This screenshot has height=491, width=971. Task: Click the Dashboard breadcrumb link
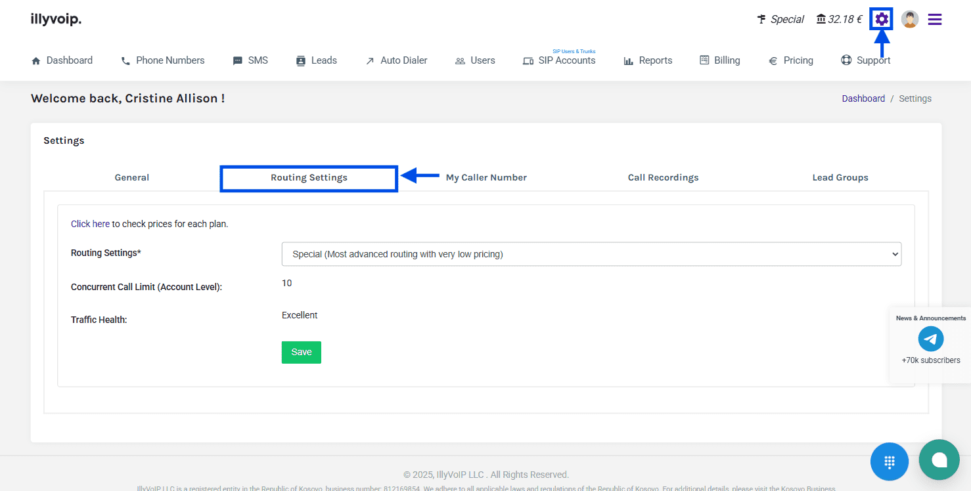pyautogui.click(x=863, y=98)
